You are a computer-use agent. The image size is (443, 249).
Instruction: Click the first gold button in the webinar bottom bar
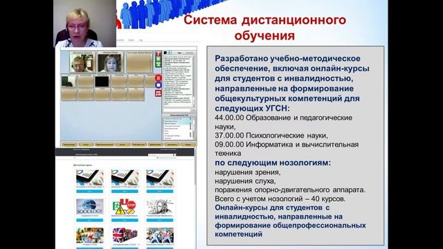tap(69, 145)
